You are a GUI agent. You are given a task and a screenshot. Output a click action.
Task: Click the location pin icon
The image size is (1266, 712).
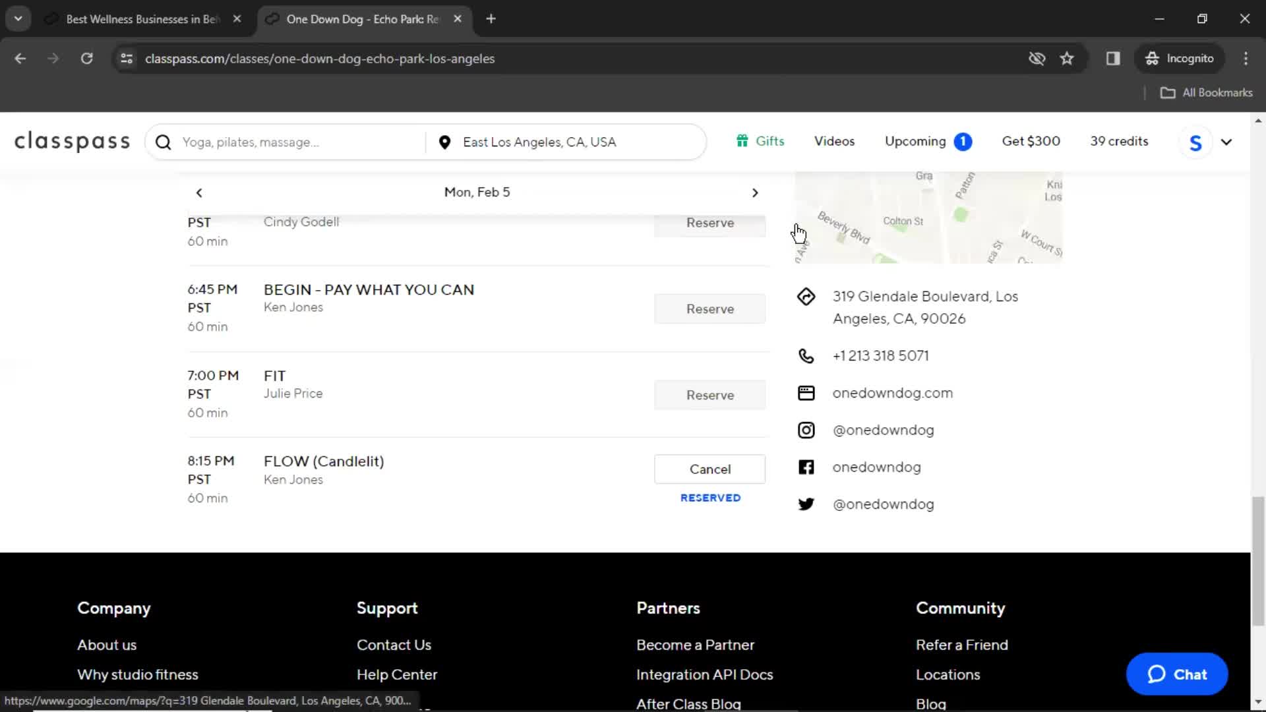coord(444,142)
